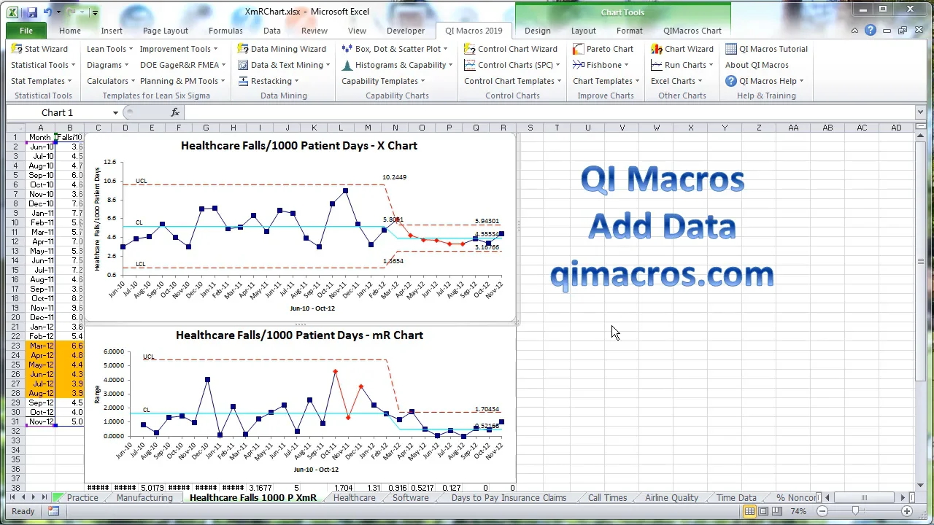Click the Excel application icon
The height and width of the screenshot is (525, 934).
pyautogui.click(x=13, y=12)
